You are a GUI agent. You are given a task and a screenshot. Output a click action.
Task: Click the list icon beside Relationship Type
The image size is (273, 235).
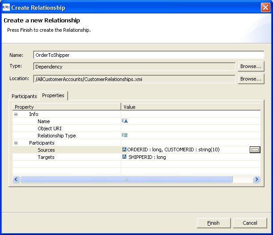click(x=125, y=136)
